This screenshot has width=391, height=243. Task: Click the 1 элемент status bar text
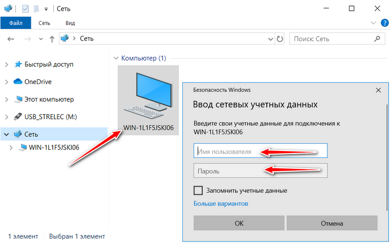coord(23,237)
